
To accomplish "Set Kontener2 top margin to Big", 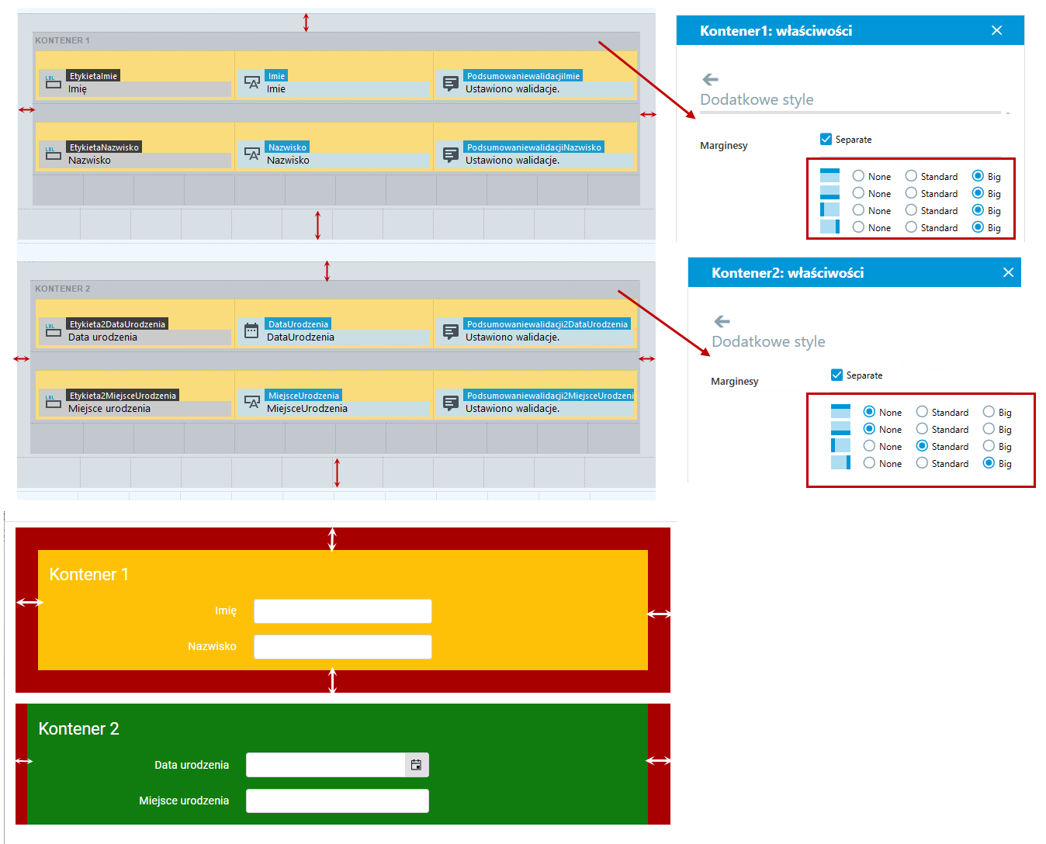I will (x=989, y=412).
